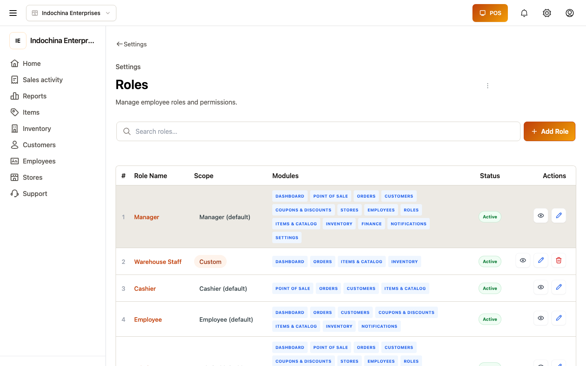Edit the Cashier role (pencil icon)
The height and width of the screenshot is (366, 586).
[559, 287]
